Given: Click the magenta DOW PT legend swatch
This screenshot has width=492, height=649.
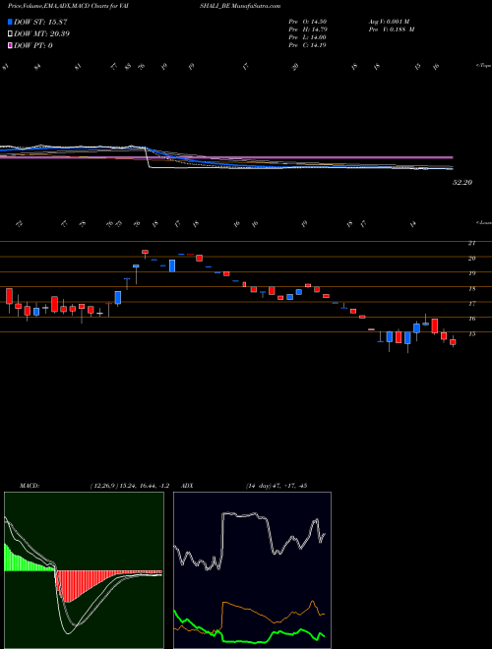Looking at the screenshot, I should [x=11, y=45].
